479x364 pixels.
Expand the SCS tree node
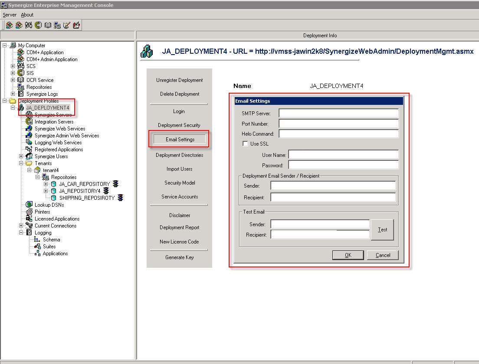(13, 66)
